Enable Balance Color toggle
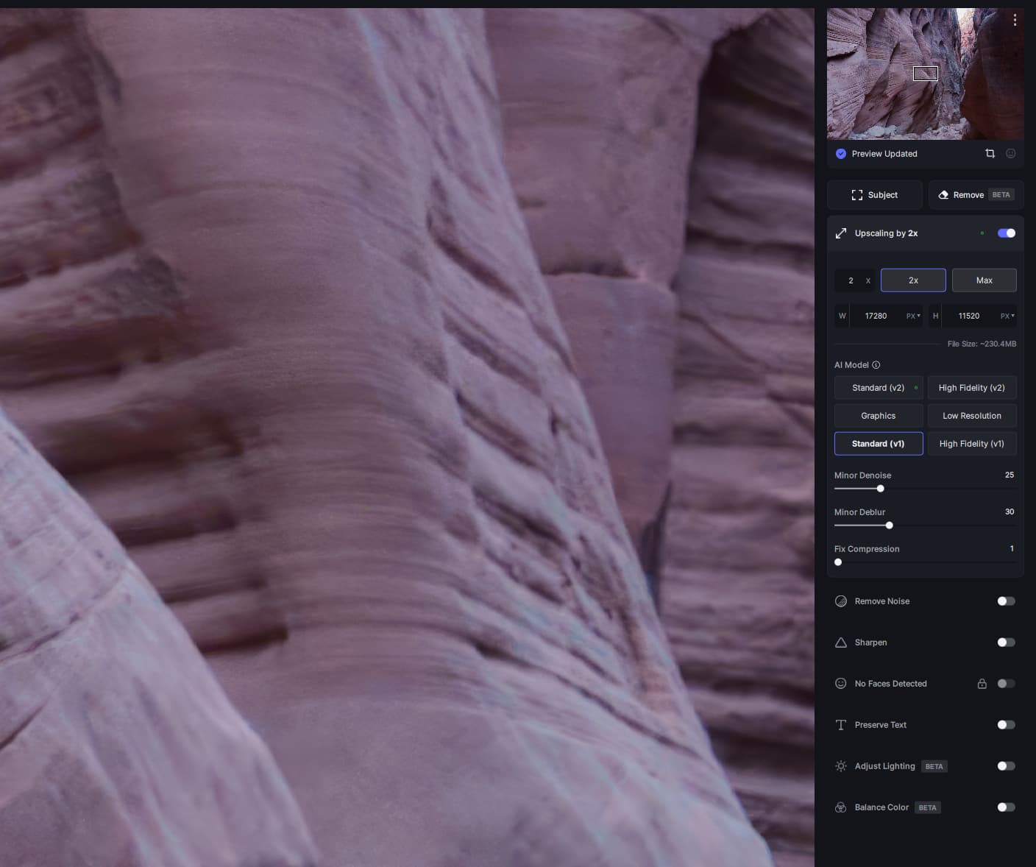The height and width of the screenshot is (867, 1036). click(x=1007, y=807)
